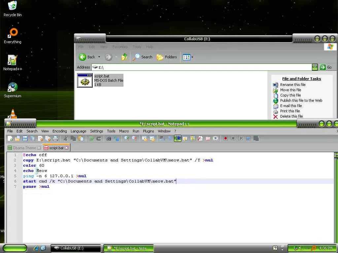
Task: Click Move this file link
Action: tap(290, 90)
